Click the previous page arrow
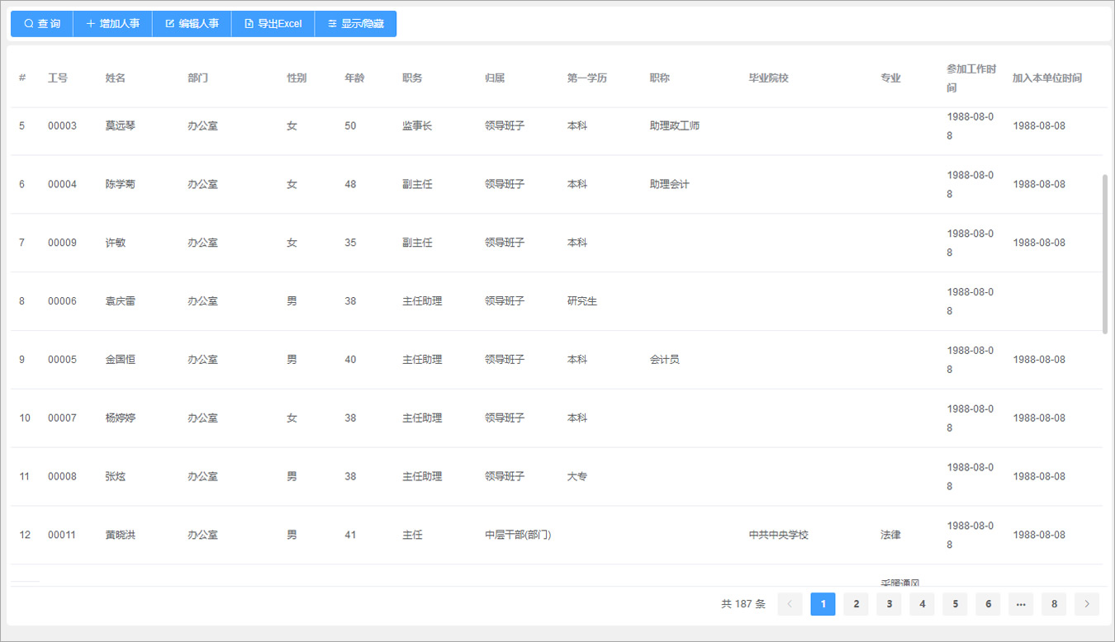1115x642 pixels. (x=790, y=604)
